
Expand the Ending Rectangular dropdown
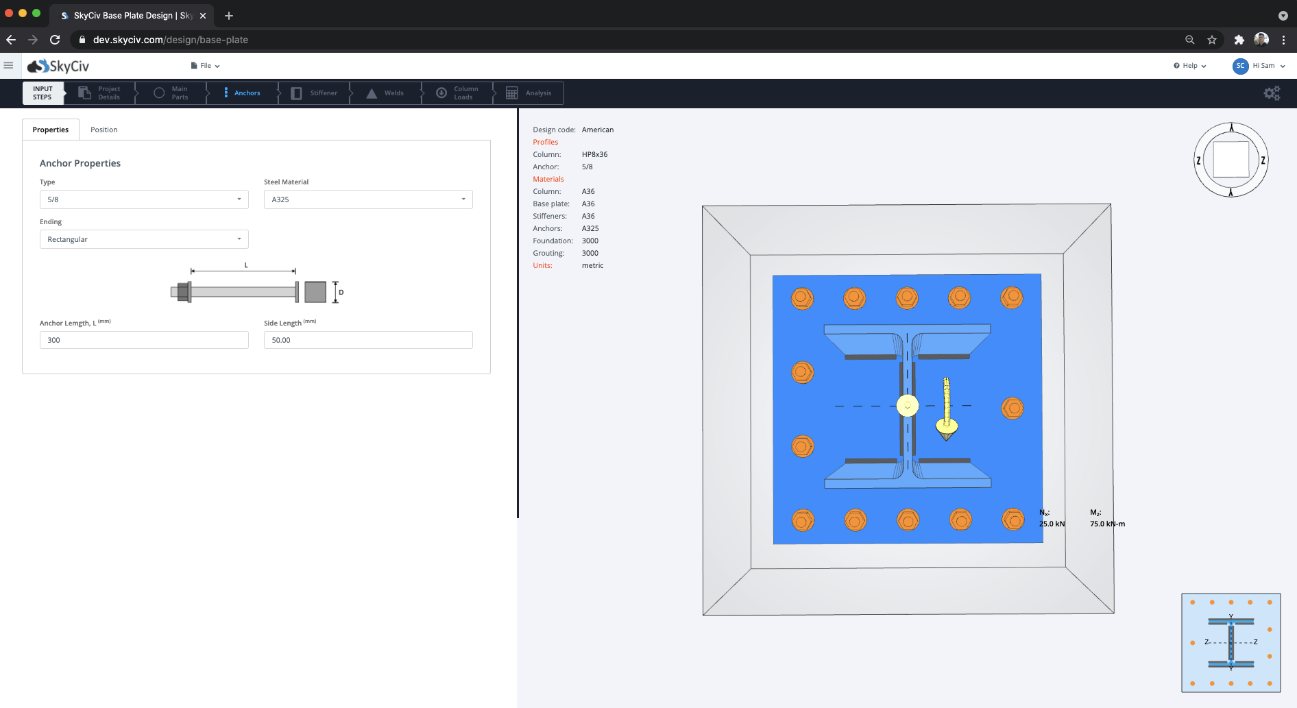143,239
